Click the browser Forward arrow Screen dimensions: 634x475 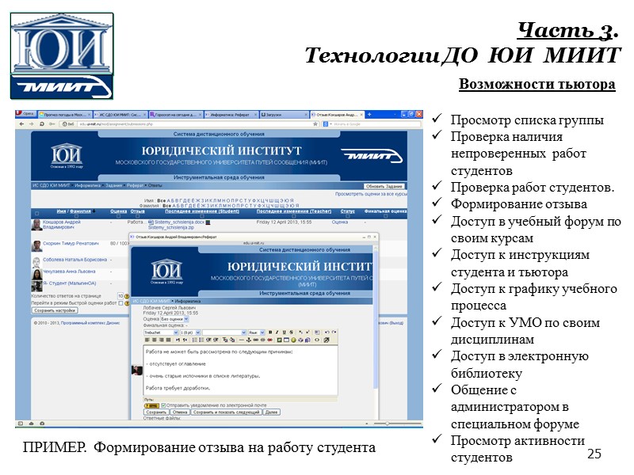32,124
